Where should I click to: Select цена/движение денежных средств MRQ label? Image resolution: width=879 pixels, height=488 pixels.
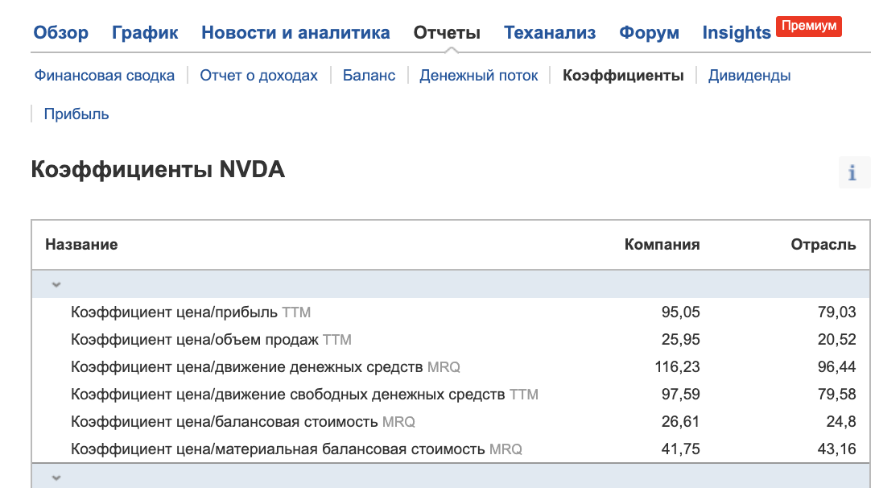click(x=265, y=367)
